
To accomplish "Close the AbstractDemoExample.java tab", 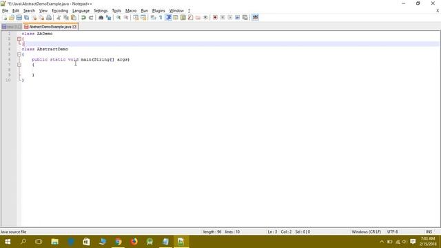I will [74, 27].
